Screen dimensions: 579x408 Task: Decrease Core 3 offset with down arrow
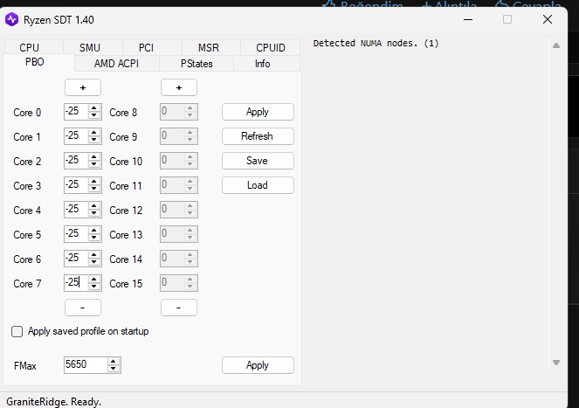[94, 189]
